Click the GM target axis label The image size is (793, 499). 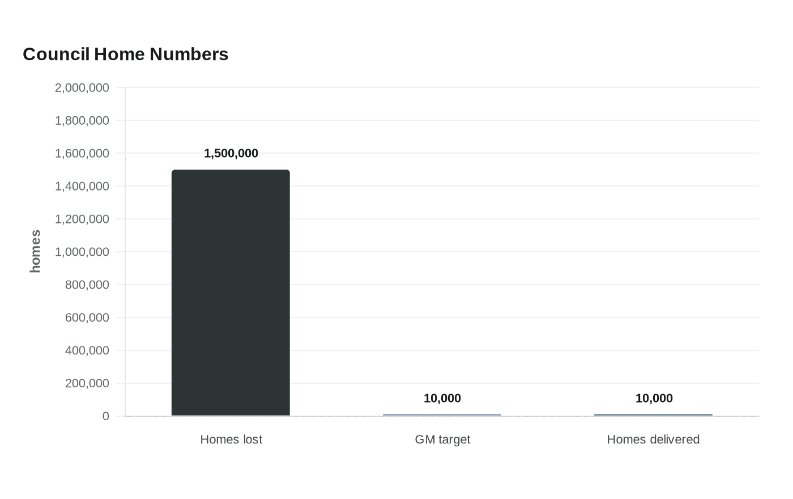click(x=442, y=439)
